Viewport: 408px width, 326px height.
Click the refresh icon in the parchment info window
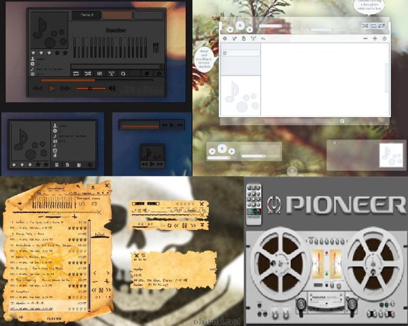pos(143,255)
